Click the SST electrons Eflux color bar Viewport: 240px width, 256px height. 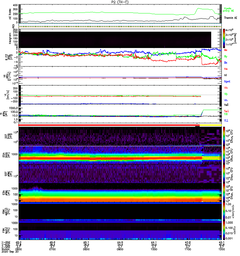click(224, 174)
